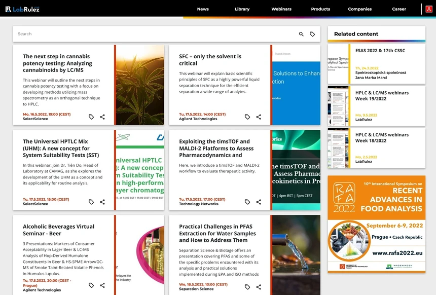Image resolution: width=436 pixels, height=295 pixels.
Task: Share the Universal HPTLC Mix webinar
Action: point(102,202)
